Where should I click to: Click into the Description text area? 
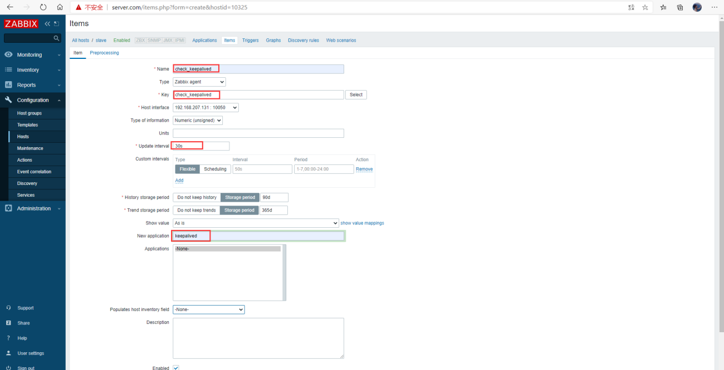point(258,338)
